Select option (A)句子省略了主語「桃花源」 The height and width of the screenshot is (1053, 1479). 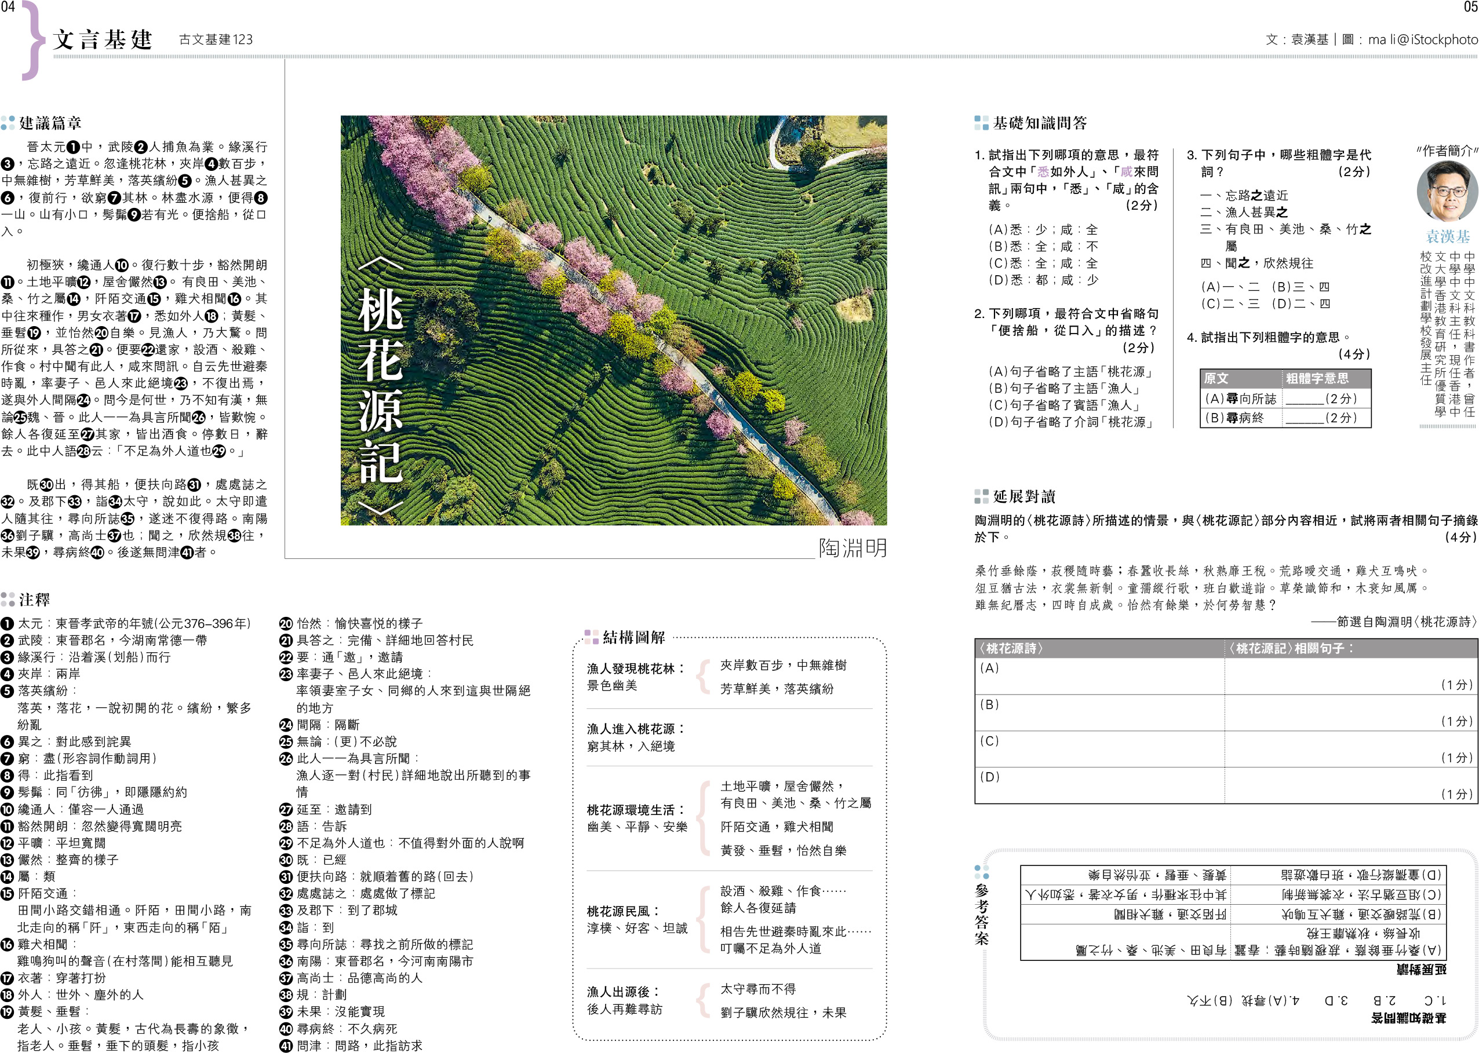tap(1072, 371)
